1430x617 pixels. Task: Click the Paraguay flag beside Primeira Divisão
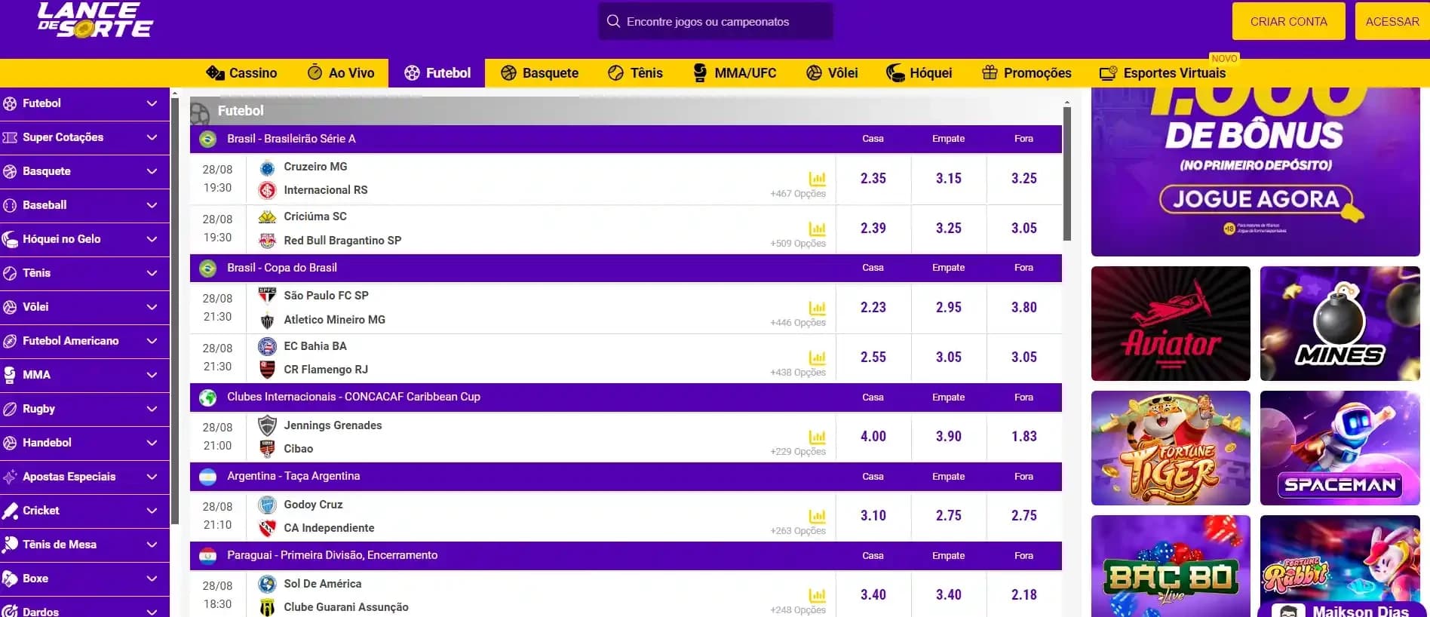(x=207, y=556)
